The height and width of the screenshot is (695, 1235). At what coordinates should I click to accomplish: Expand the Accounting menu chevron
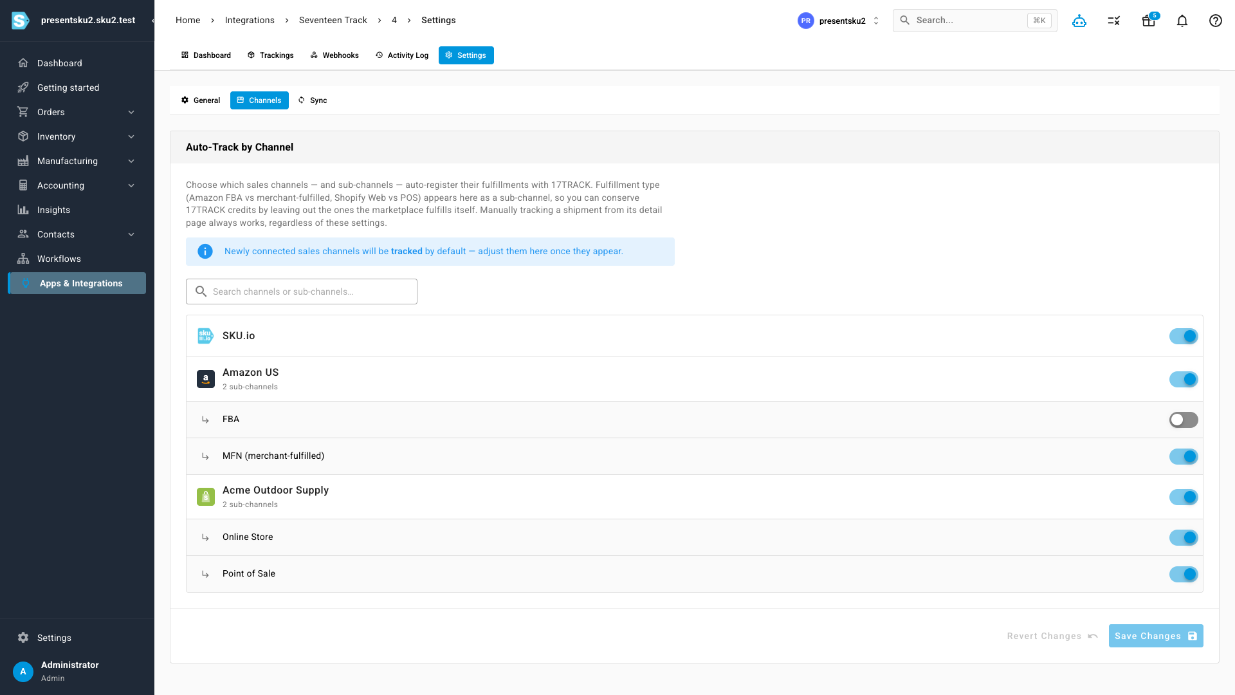[x=131, y=185]
